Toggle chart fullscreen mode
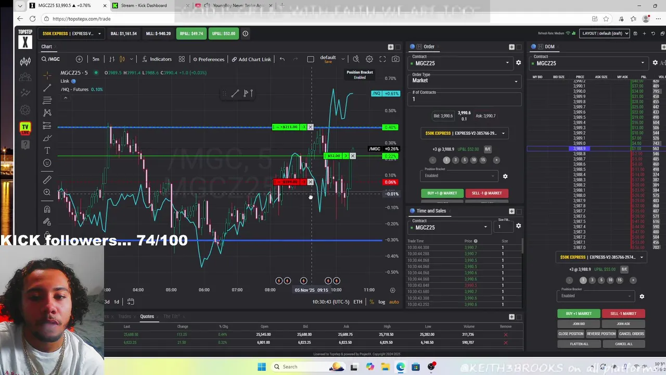Image resolution: width=666 pixels, height=375 pixels. (382, 59)
